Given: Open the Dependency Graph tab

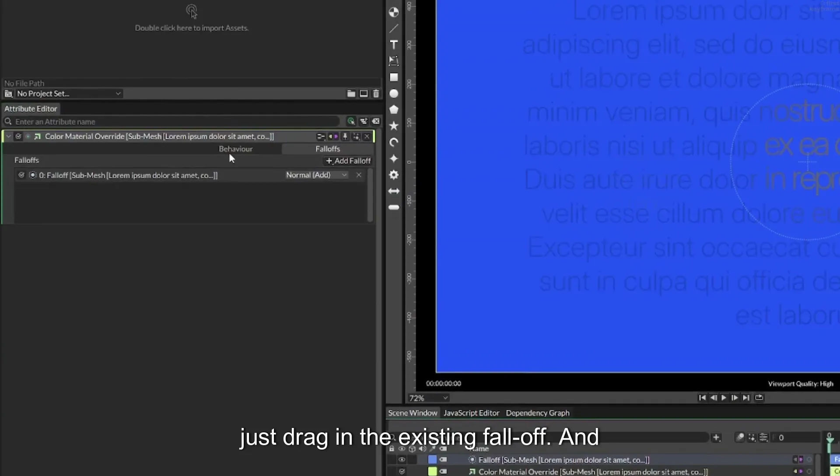Looking at the screenshot, I should [538, 413].
